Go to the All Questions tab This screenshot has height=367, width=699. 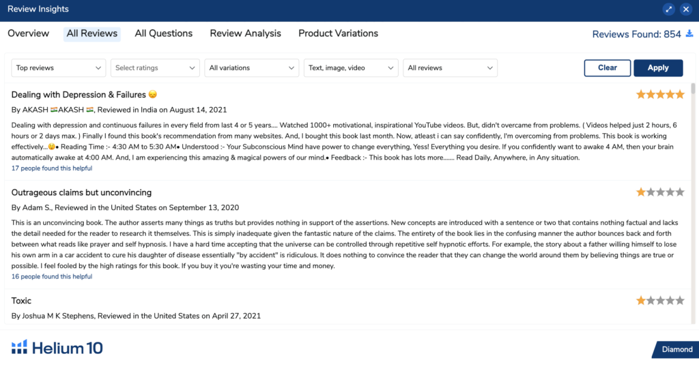tap(164, 33)
